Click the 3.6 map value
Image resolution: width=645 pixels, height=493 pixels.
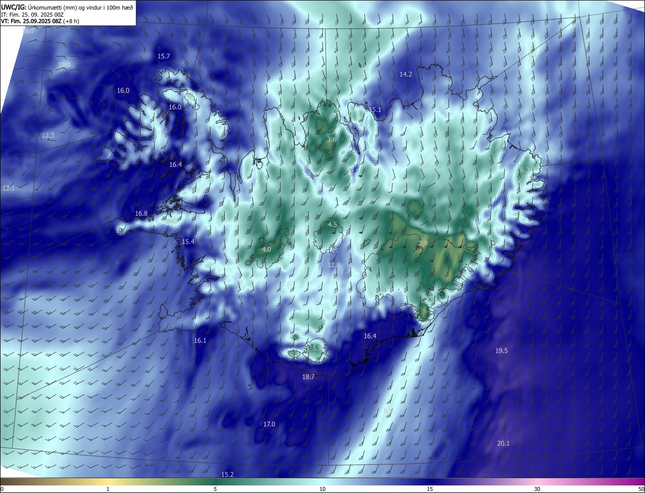332,140
